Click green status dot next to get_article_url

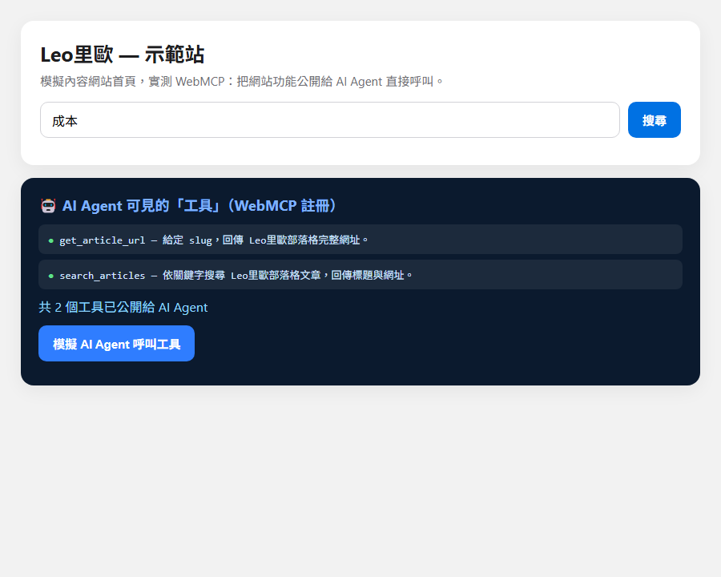tap(51, 240)
